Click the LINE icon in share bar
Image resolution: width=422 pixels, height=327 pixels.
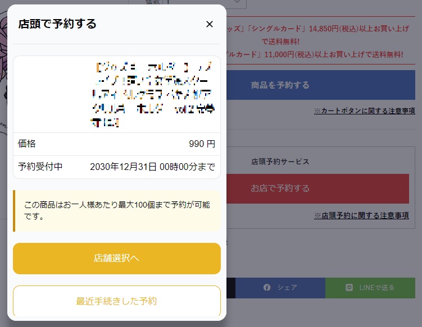[349, 288]
